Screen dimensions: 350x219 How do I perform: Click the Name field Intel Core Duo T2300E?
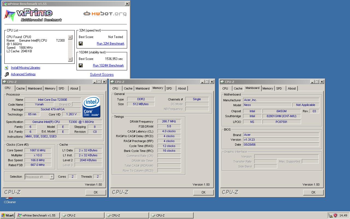tap(53, 100)
